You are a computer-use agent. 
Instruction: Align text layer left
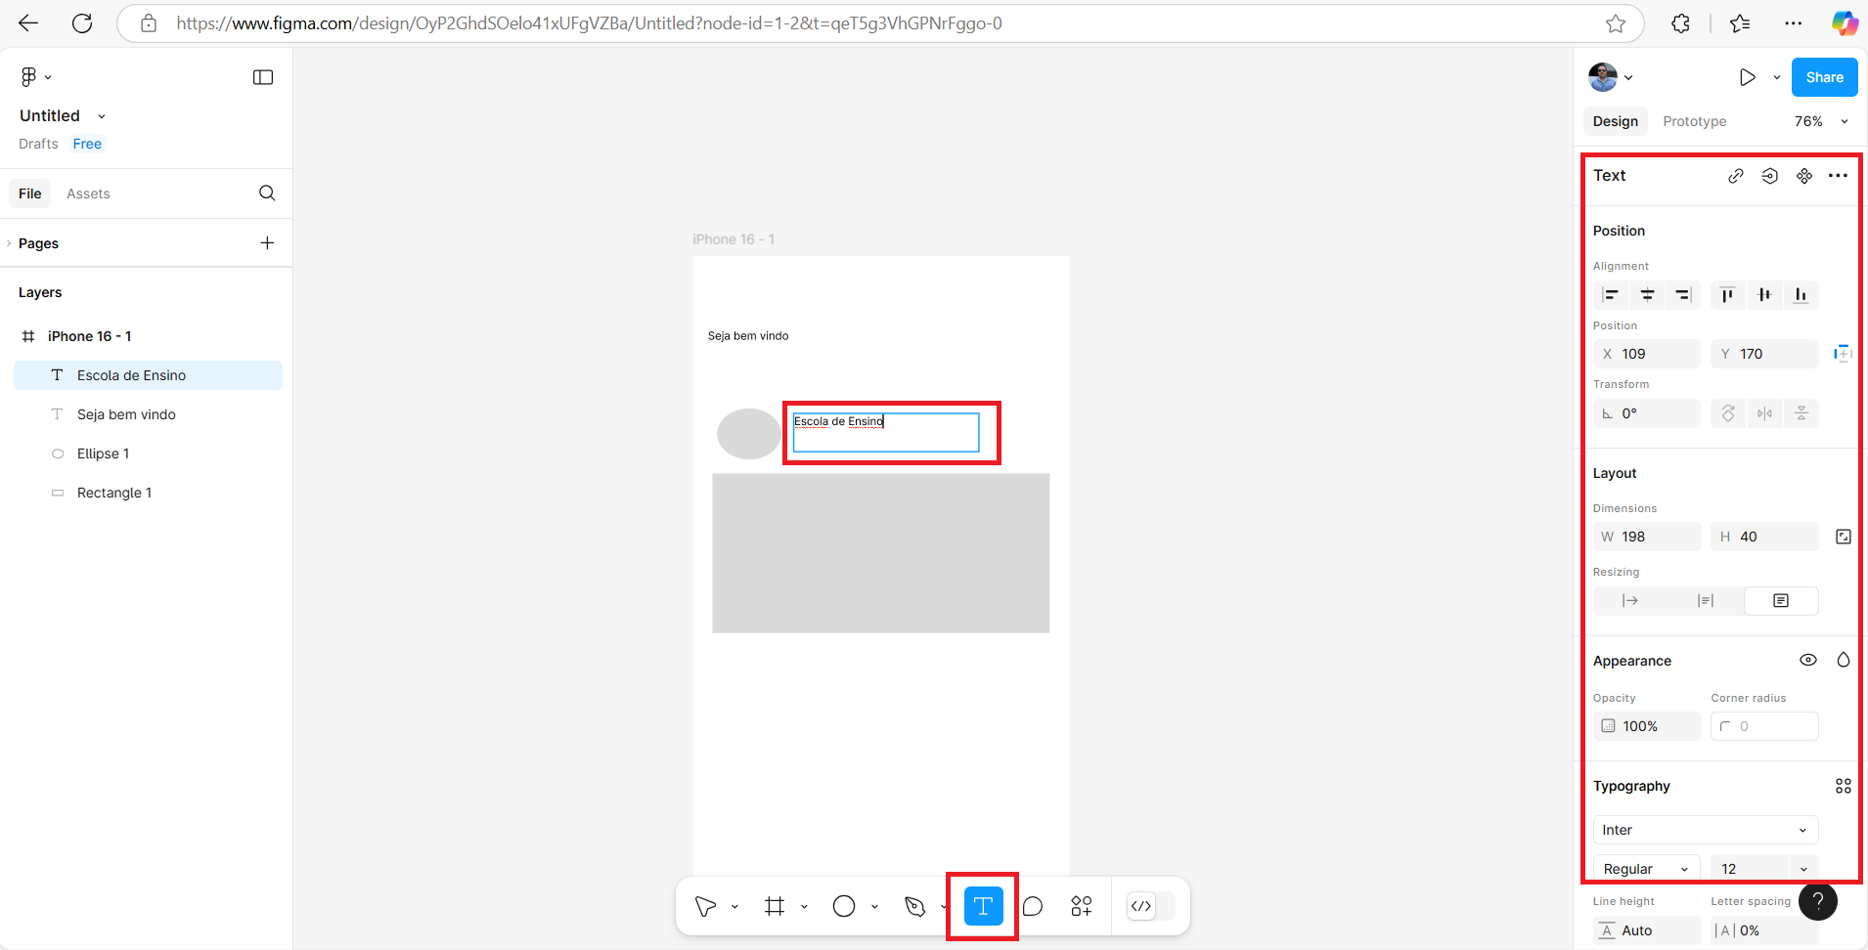pos(1611,295)
